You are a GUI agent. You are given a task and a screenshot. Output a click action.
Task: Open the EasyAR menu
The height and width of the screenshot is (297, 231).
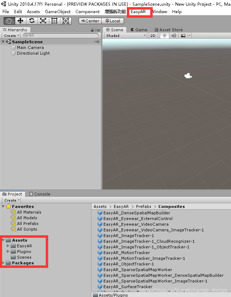click(138, 12)
